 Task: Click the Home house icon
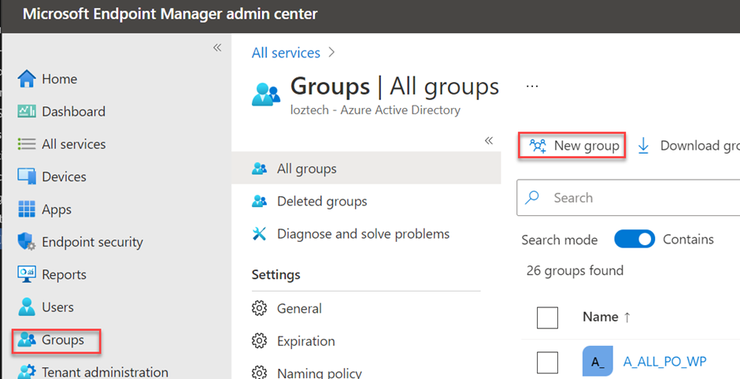pos(27,79)
